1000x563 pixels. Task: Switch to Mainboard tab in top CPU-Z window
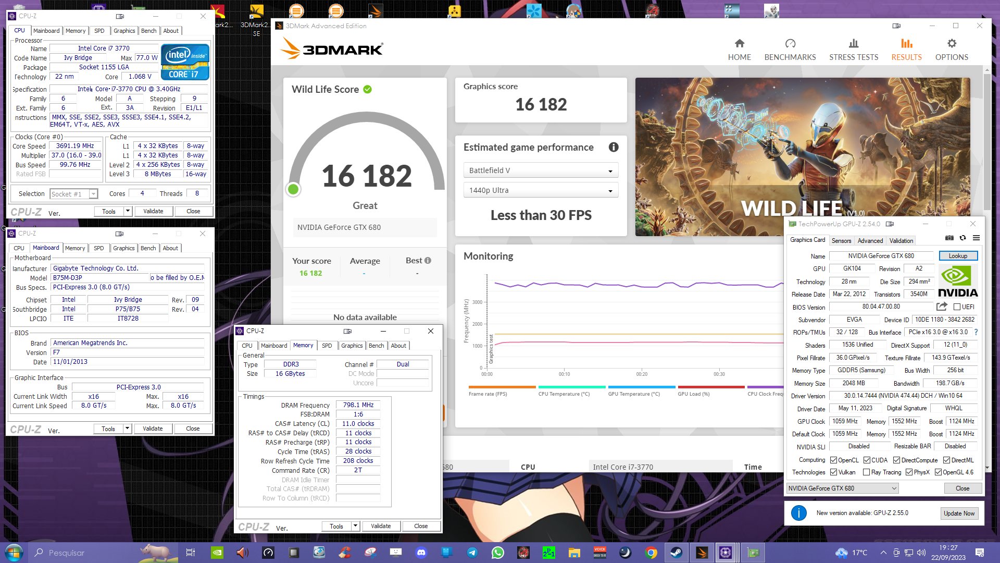click(46, 31)
